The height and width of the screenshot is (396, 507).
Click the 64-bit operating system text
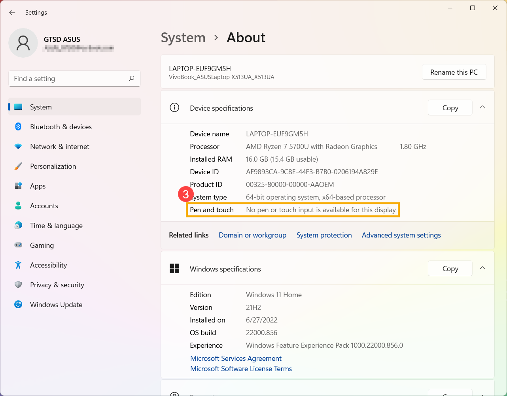pos(316,197)
